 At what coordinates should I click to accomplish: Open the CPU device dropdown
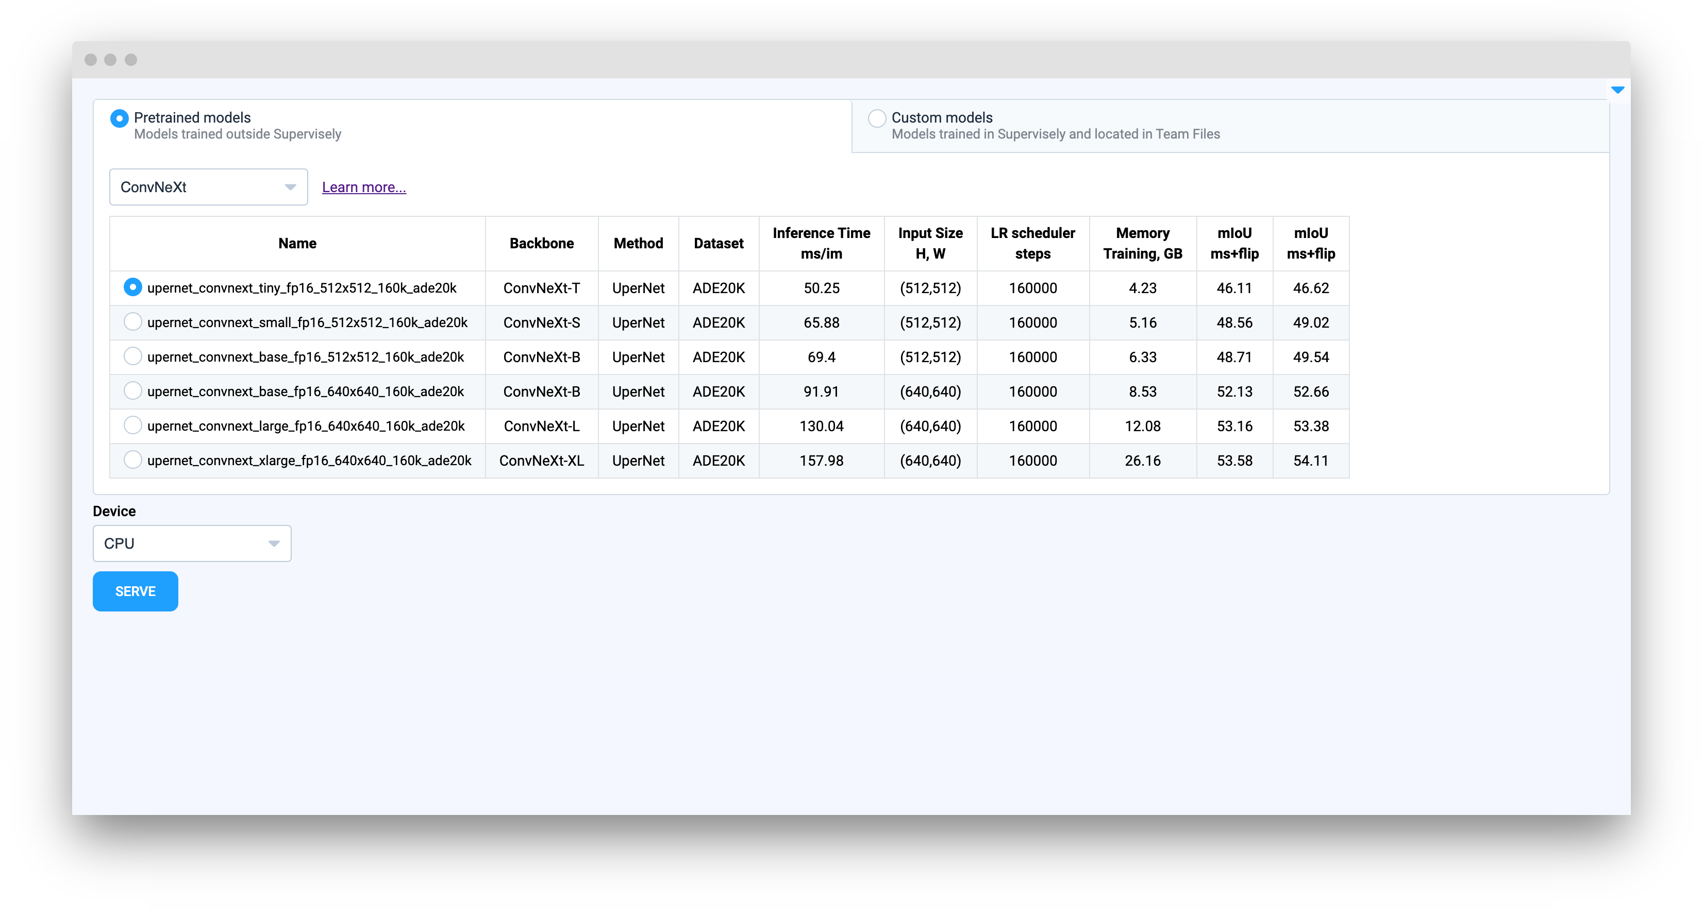(x=185, y=543)
